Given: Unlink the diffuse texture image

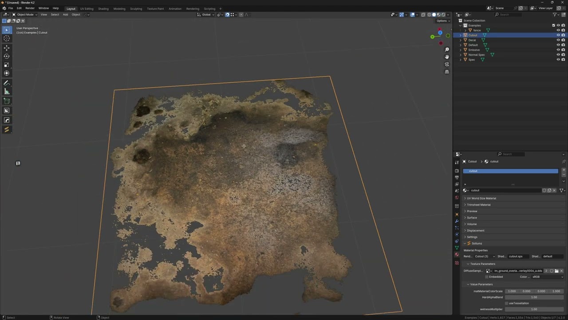Looking at the screenshot, I should click(x=561, y=271).
